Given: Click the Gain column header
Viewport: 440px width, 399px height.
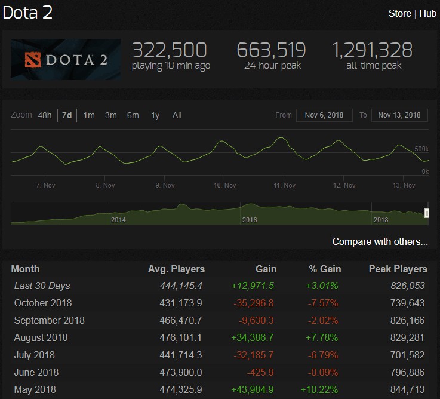Looking at the screenshot, I should pos(266,269).
